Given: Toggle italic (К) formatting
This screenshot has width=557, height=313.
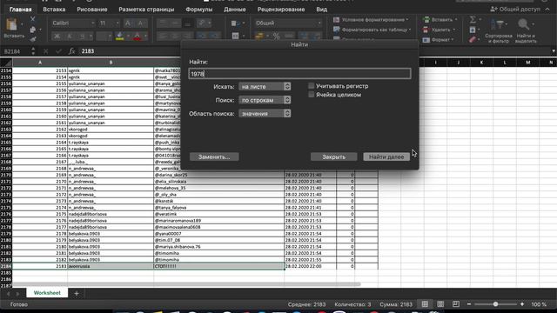Looking at the screenshot, I should (70, 37).
